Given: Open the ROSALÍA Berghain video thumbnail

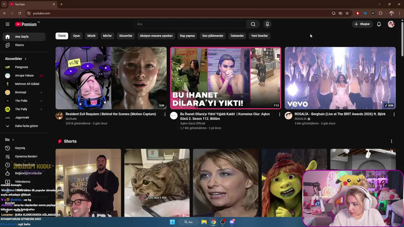Looking at the screenshot, I should click(340, 78).
